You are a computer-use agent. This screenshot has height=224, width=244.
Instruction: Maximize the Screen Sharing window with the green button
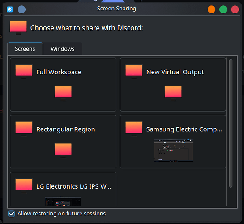pyautogui.click(x=223, y=9)
